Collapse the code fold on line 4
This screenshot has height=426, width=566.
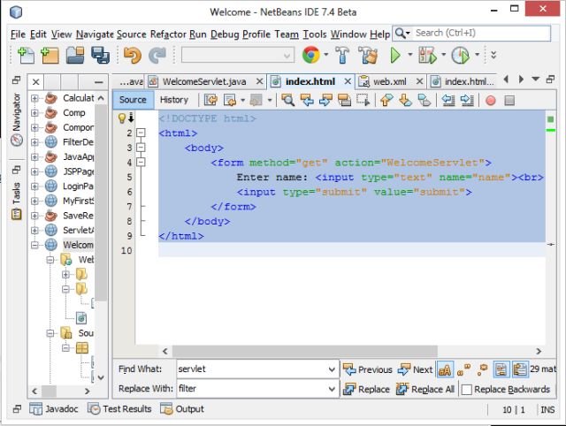pyautogui.click(x=141, y=163)
